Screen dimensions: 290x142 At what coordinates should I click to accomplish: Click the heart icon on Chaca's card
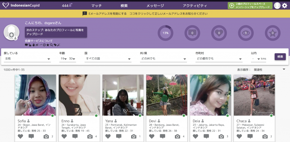click(x=239, y=136)
